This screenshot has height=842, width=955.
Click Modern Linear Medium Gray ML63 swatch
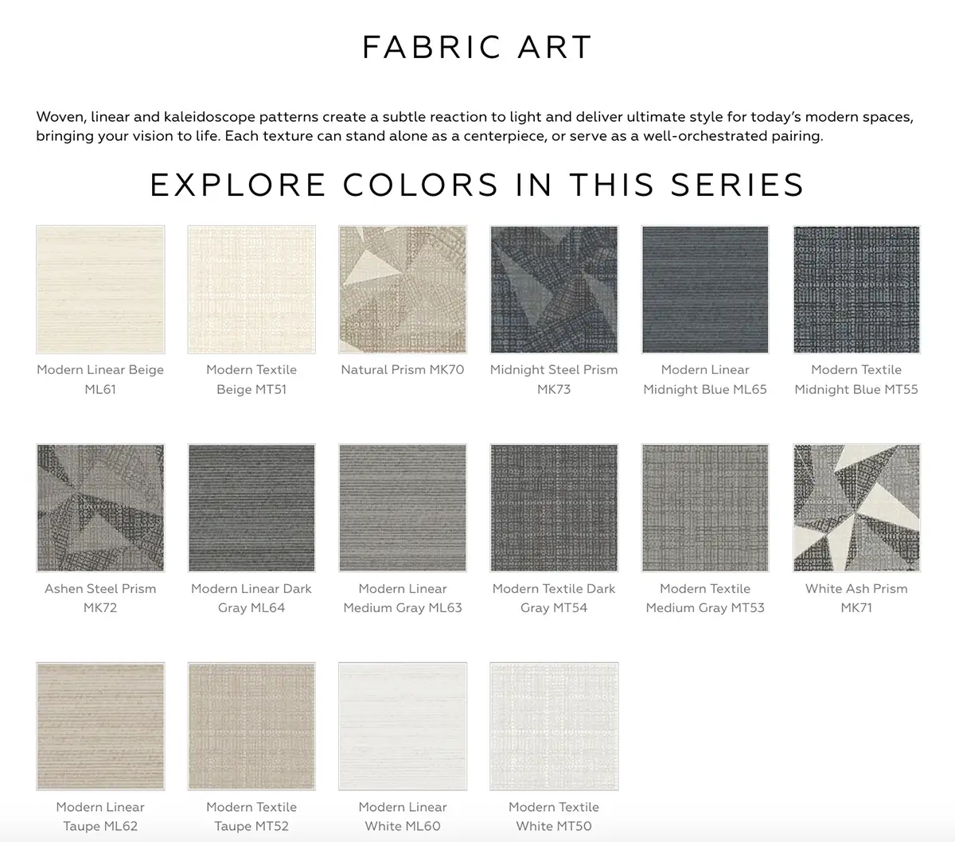coord(403,508)
